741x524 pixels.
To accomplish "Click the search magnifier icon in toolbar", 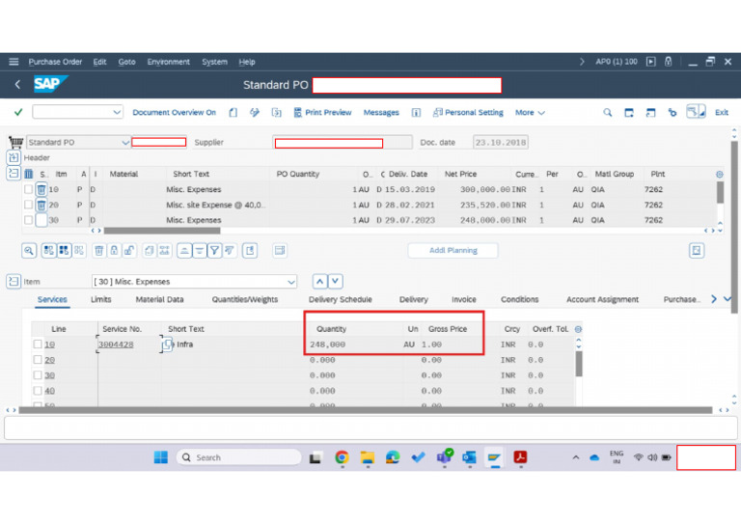I will tap(607, 113).
